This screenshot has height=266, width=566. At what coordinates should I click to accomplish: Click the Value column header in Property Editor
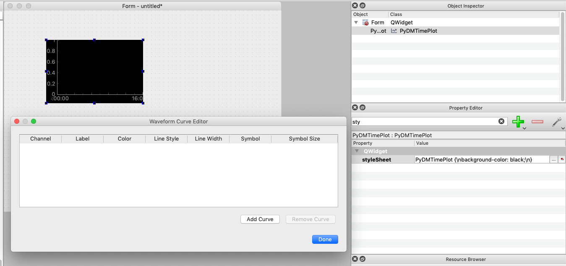coord(490,143)
